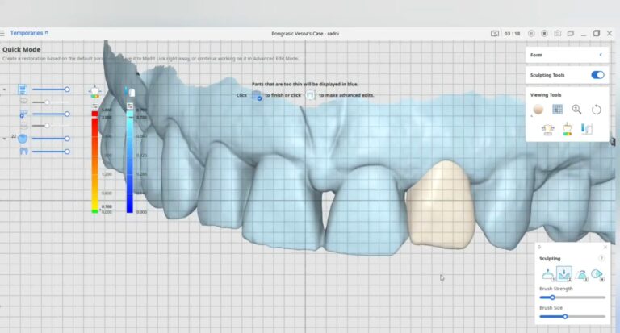This screenshot has height=333, width=620.
Task: Open Sculpting help question mark
Action: click(x=601, y=258)
